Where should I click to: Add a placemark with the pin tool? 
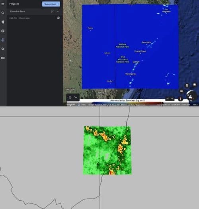pyautogui.click(x=70, y=97)
